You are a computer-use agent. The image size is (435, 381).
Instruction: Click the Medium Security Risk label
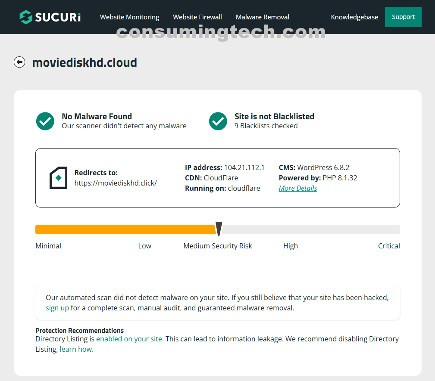[218, 246]
